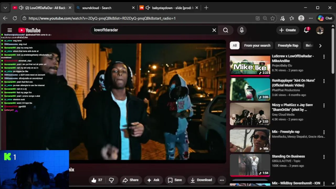This screenshot has width=336, height=189.
Task: Open the Copilot Chat button
Action: [325, 18]
